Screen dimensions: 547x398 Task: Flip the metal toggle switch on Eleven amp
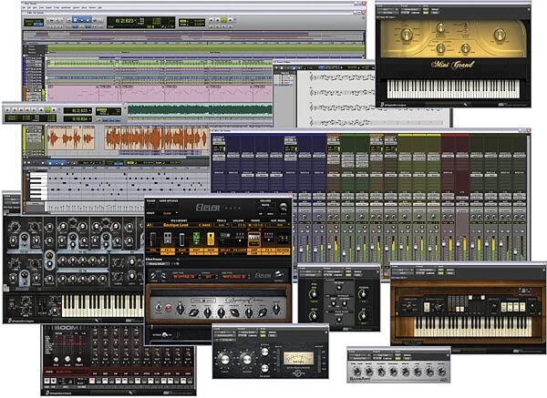159,308
